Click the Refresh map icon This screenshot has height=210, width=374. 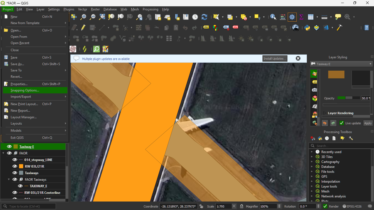click(204, 17)
